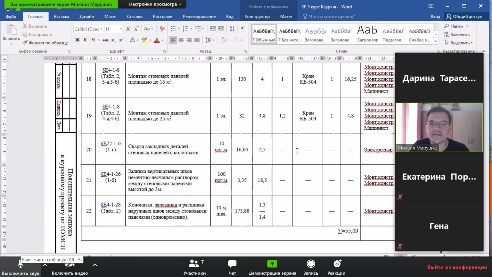The height and width of the screenshot is (277, 492).
Task: Start Zoom recording
Action: pos(311,267)
